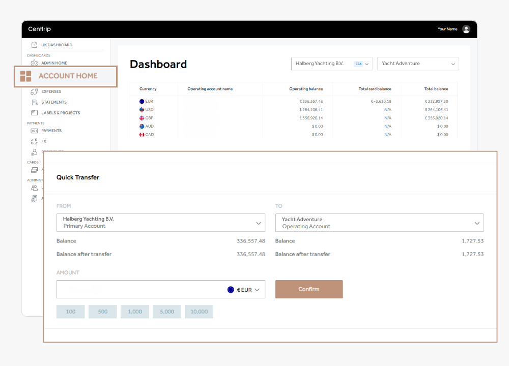Open the € EUR currency selector
The width and height of the screenshot is (509, 366).
244,290
